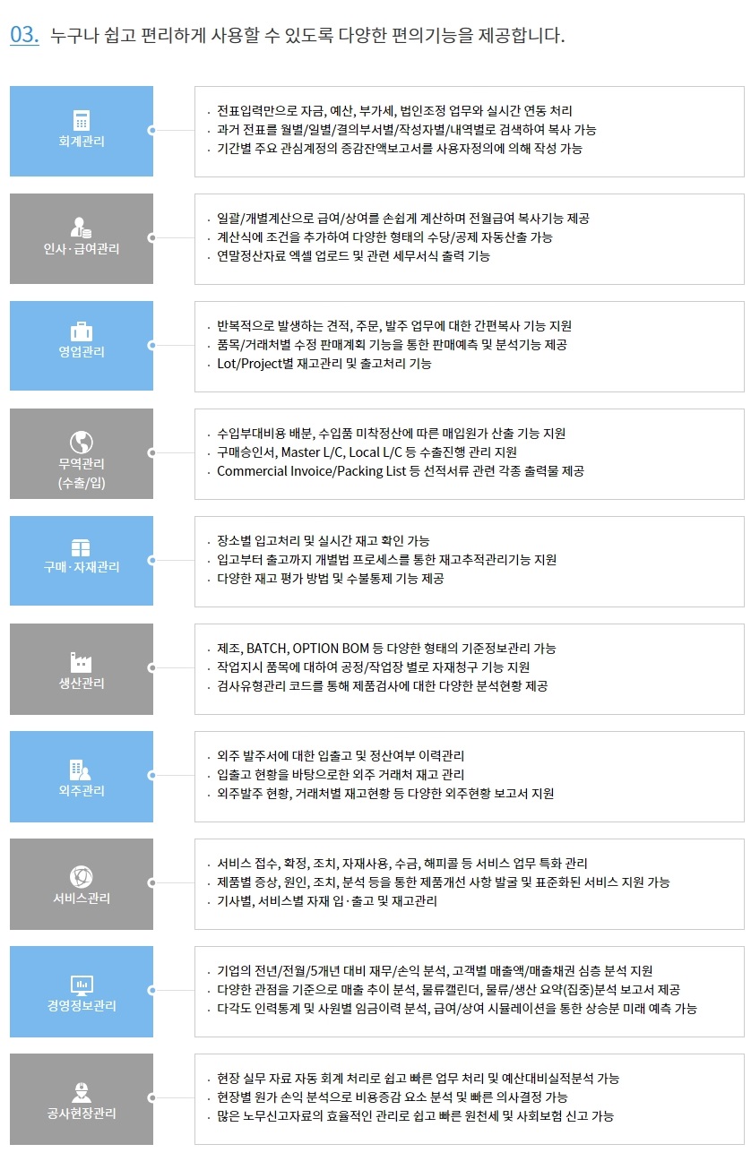This screenshot has height=1170, width=751.
Task: Click the connector dot beside 서비스관리
Action: point(151,883)
